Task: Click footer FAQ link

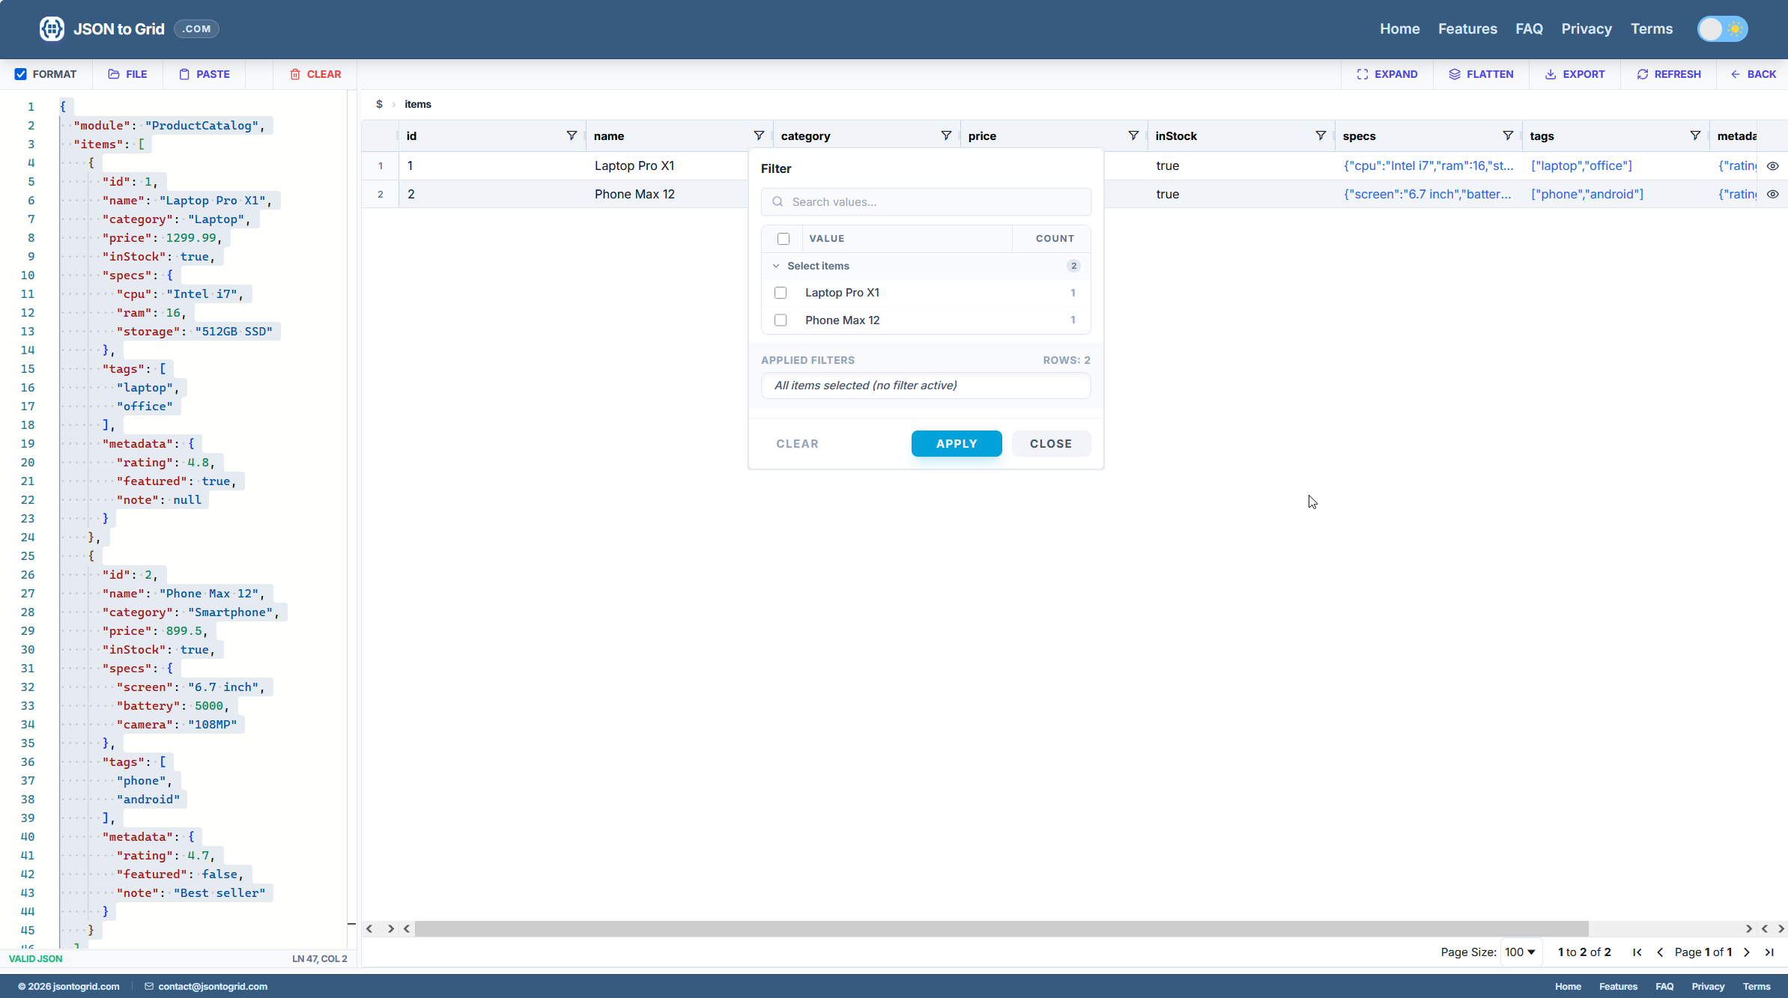Action: (1664, 986)
